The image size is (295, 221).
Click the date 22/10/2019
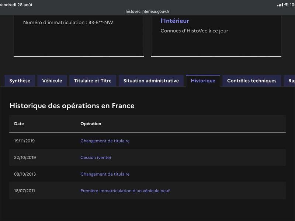coord(25,158)
